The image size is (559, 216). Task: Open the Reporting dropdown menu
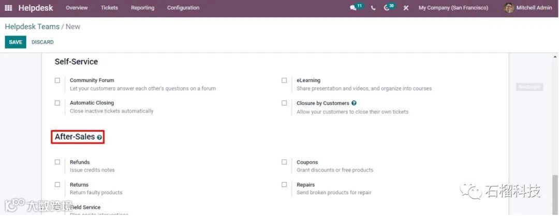pyautogui.click(x=142, y=8)
